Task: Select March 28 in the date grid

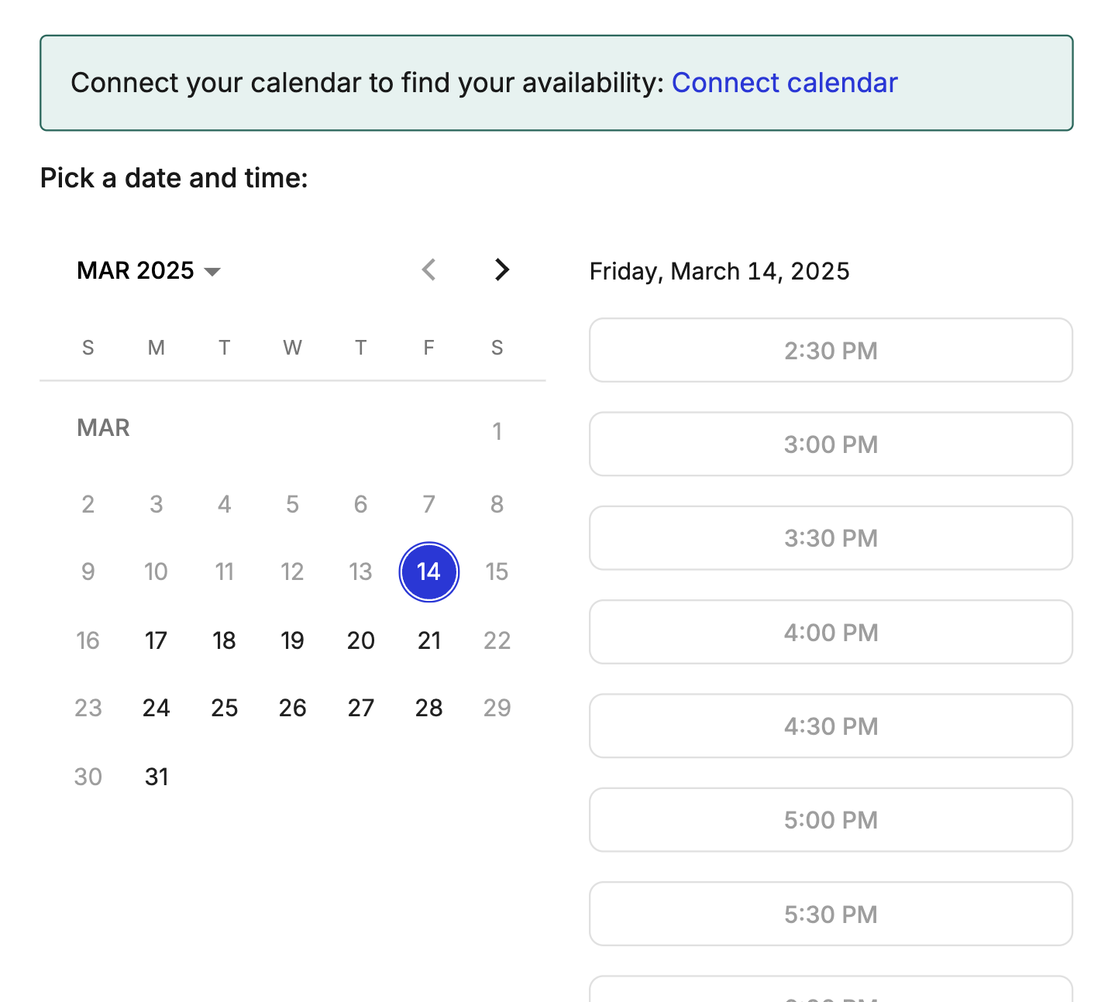Action: [428, 708]
